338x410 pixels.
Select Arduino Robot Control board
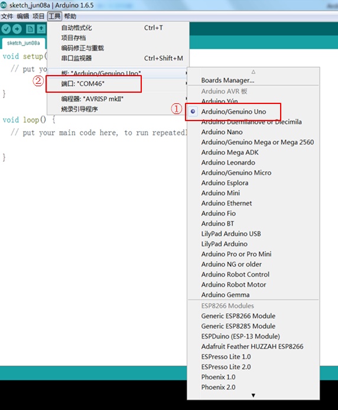click(253, 275)
